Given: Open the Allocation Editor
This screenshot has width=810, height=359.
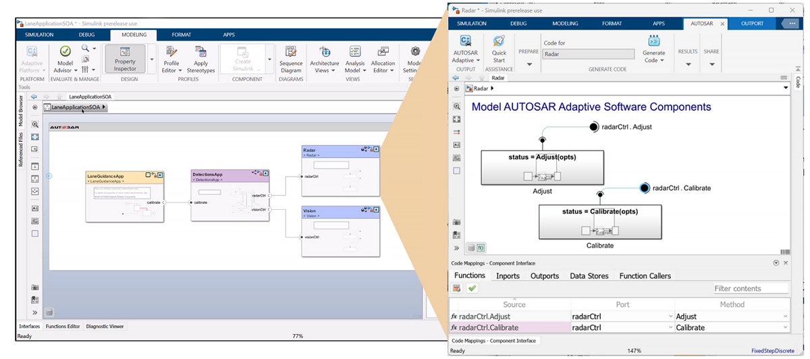Looking at the screenshot, I should 383,57.
